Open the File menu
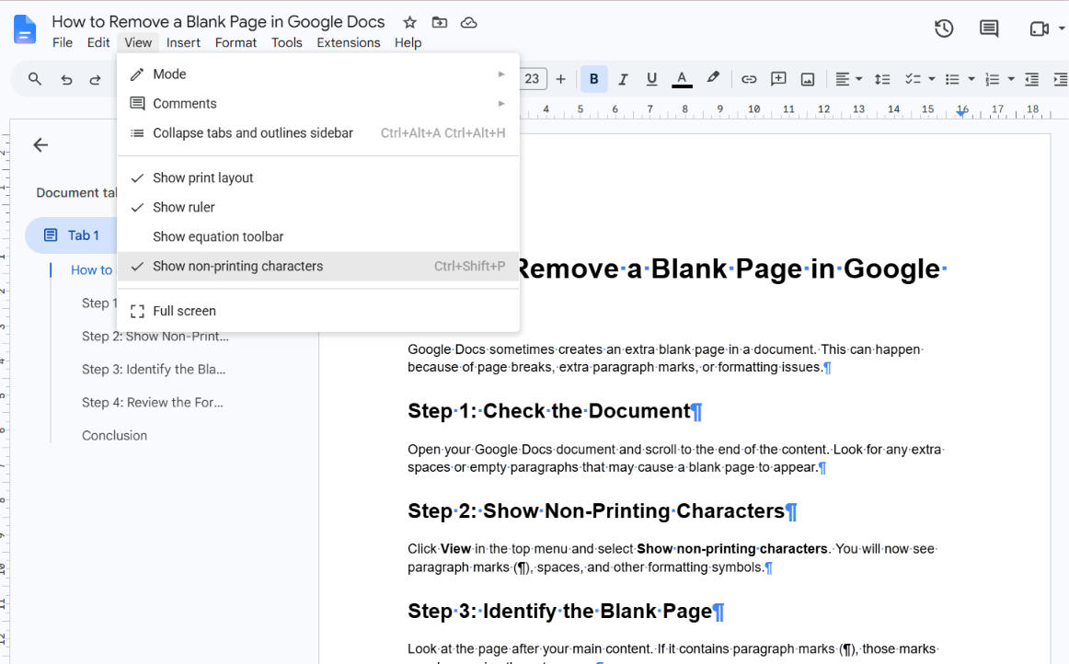Screen dimensions: 1069x664 coord(62,42)
